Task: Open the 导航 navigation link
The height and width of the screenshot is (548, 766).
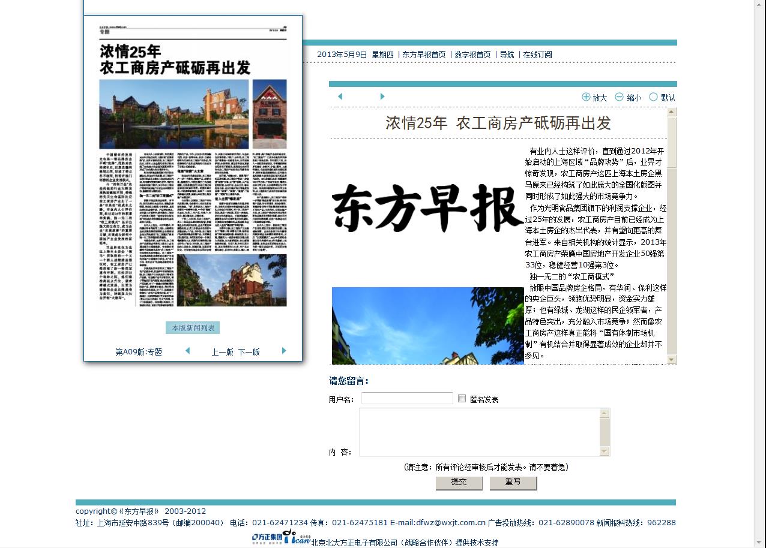Action: pos(507,55)
